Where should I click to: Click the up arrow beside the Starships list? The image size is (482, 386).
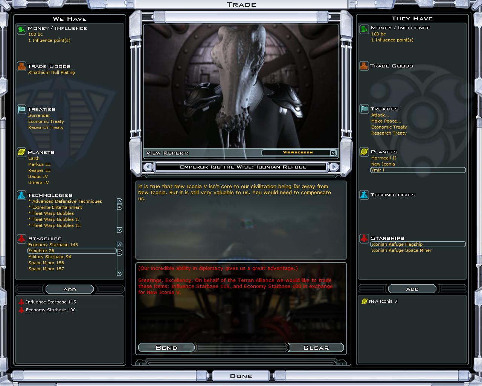pos(119,244)
